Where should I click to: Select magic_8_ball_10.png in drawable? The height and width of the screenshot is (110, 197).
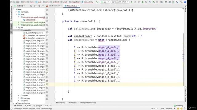coord(34,46)
